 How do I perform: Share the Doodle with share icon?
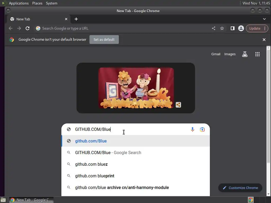[178, 105]
